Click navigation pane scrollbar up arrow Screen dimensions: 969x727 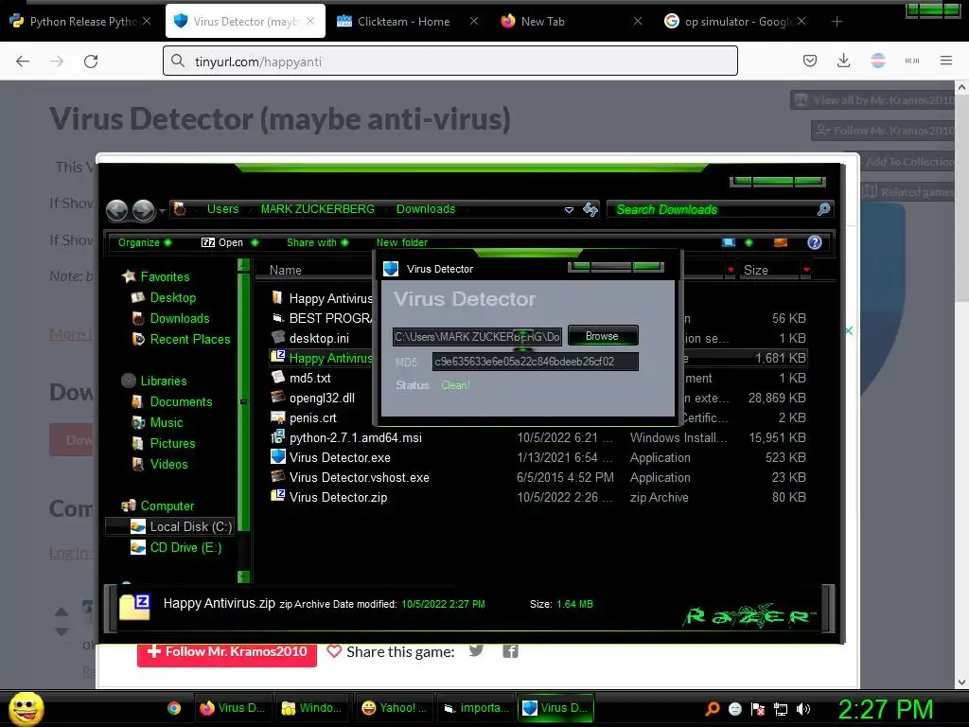coord(243,265)
